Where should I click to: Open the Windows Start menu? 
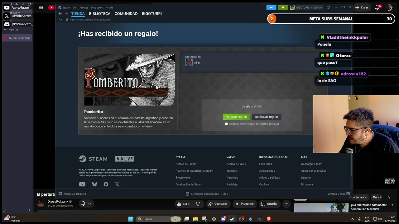131,219
